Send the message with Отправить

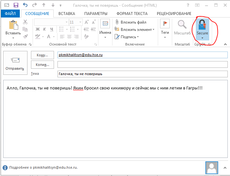click(x=15, y=63)
